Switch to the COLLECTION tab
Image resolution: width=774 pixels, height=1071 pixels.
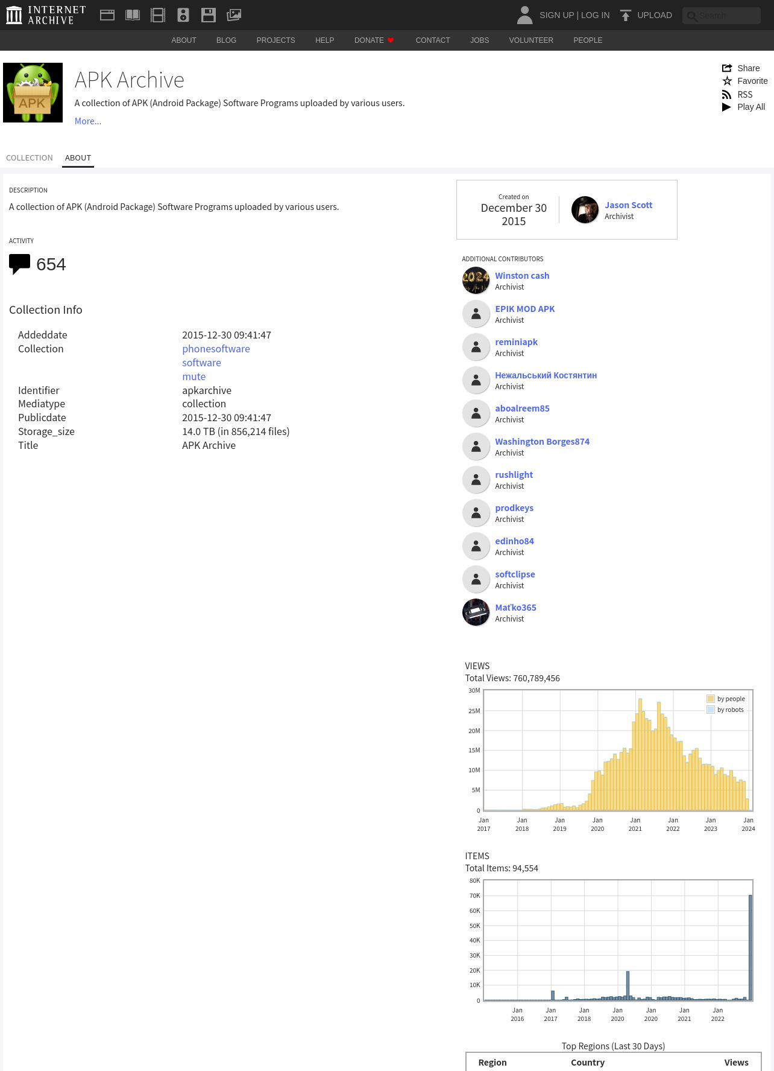(30, 157)
